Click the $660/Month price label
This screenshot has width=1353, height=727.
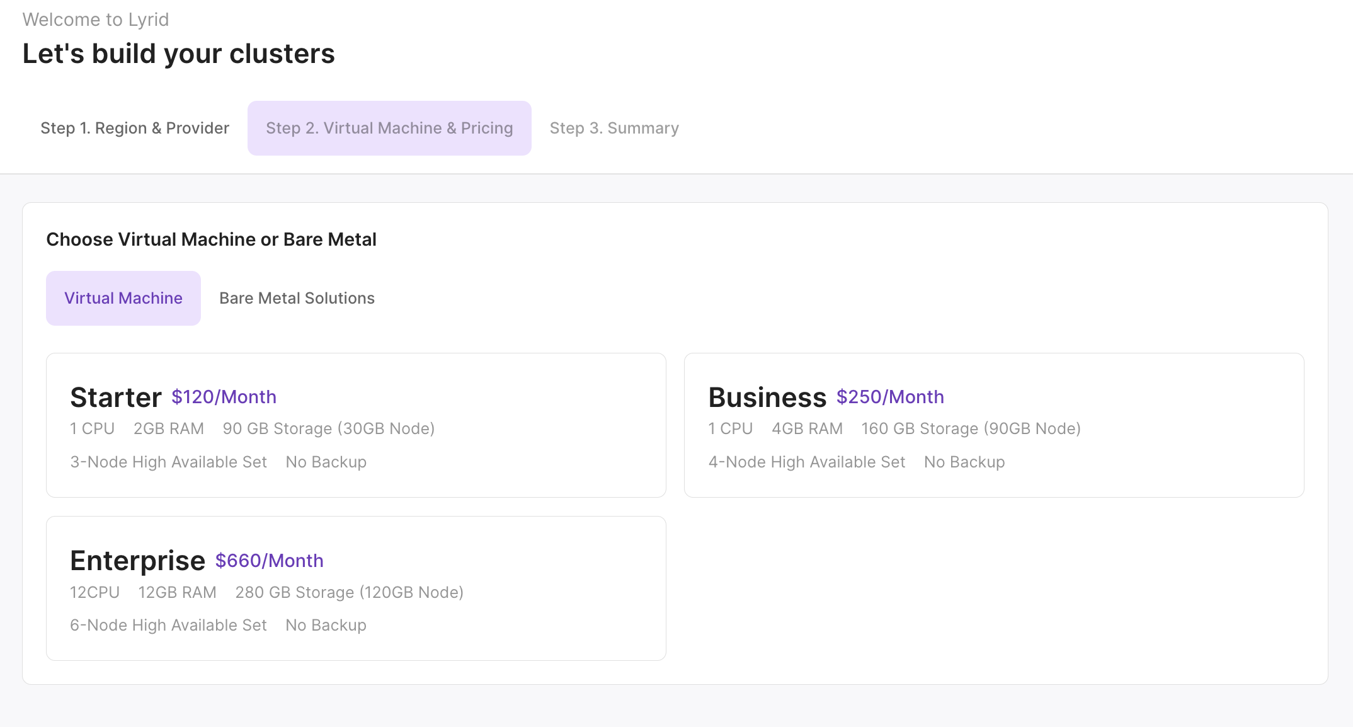[x=269, y=561]
